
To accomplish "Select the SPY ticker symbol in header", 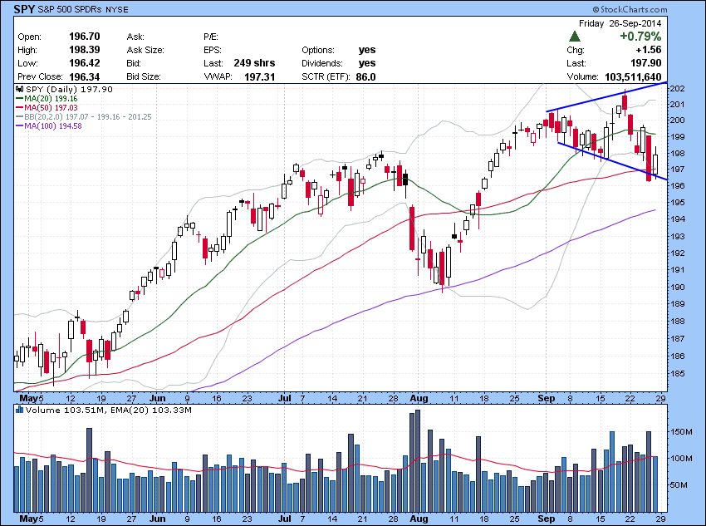I will click(x=24, y=9).
